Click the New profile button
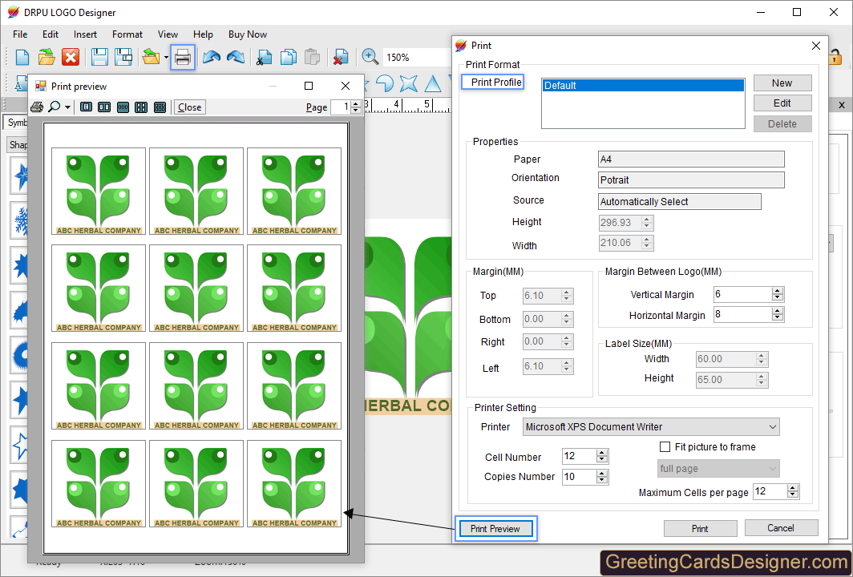 [782, 83]
